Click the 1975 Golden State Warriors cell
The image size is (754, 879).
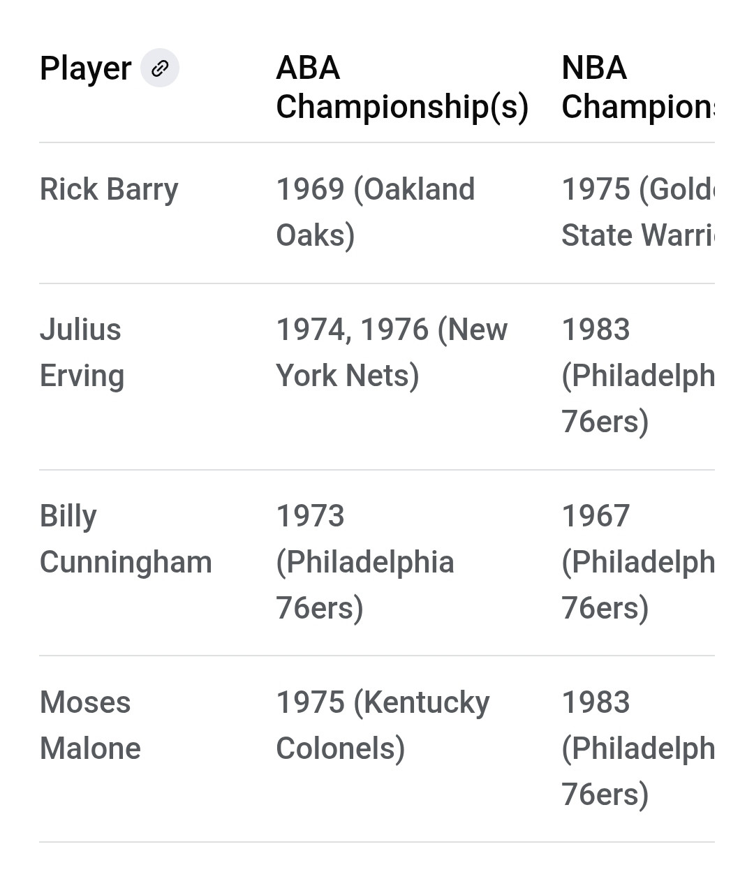[638, 212]
